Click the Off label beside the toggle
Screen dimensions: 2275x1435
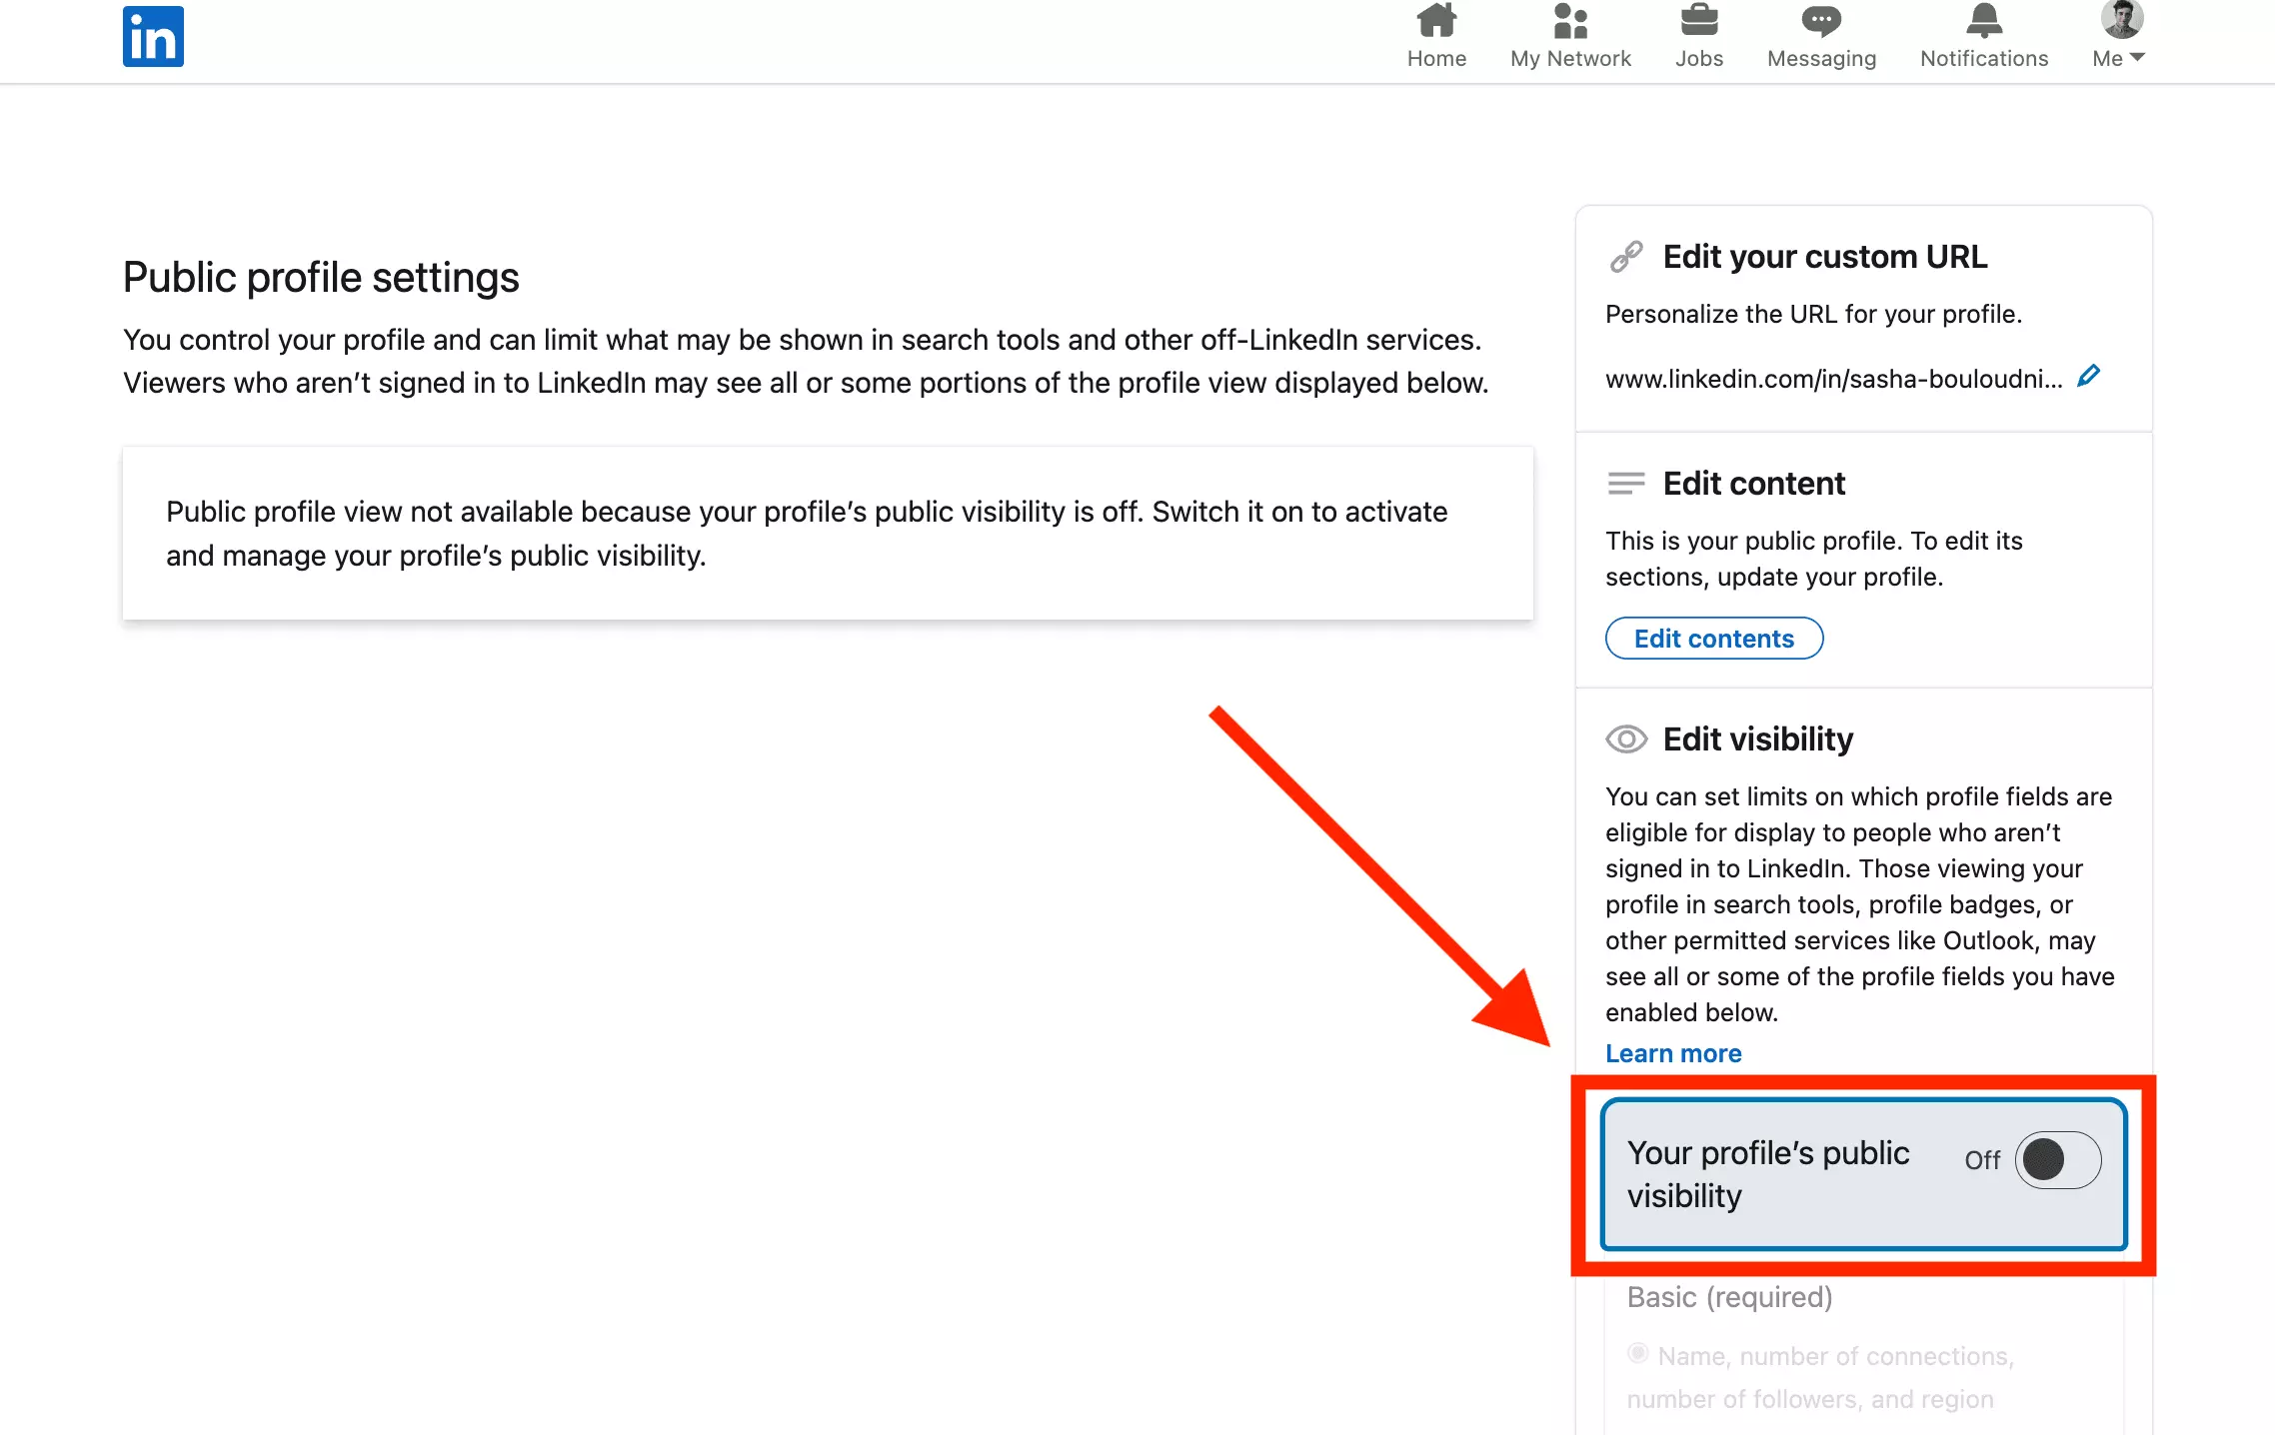1981,1160
